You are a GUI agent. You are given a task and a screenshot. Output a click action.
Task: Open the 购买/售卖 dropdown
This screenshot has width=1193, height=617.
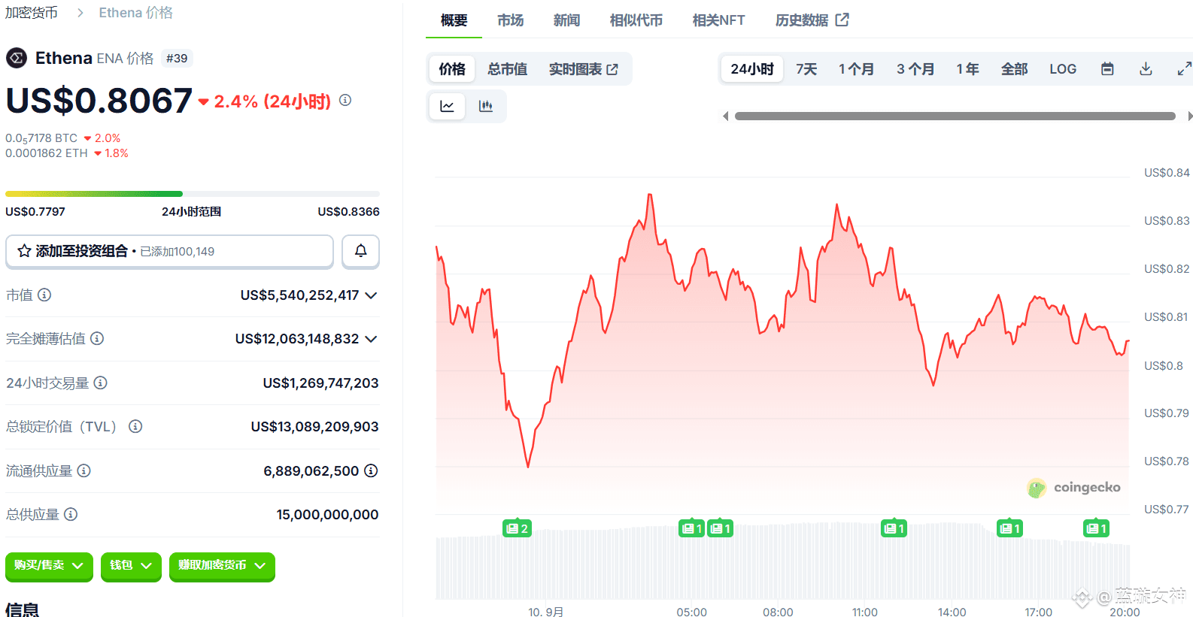(x=49, y=566)
